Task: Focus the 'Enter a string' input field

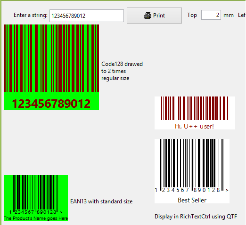Action: pos(87,16)
